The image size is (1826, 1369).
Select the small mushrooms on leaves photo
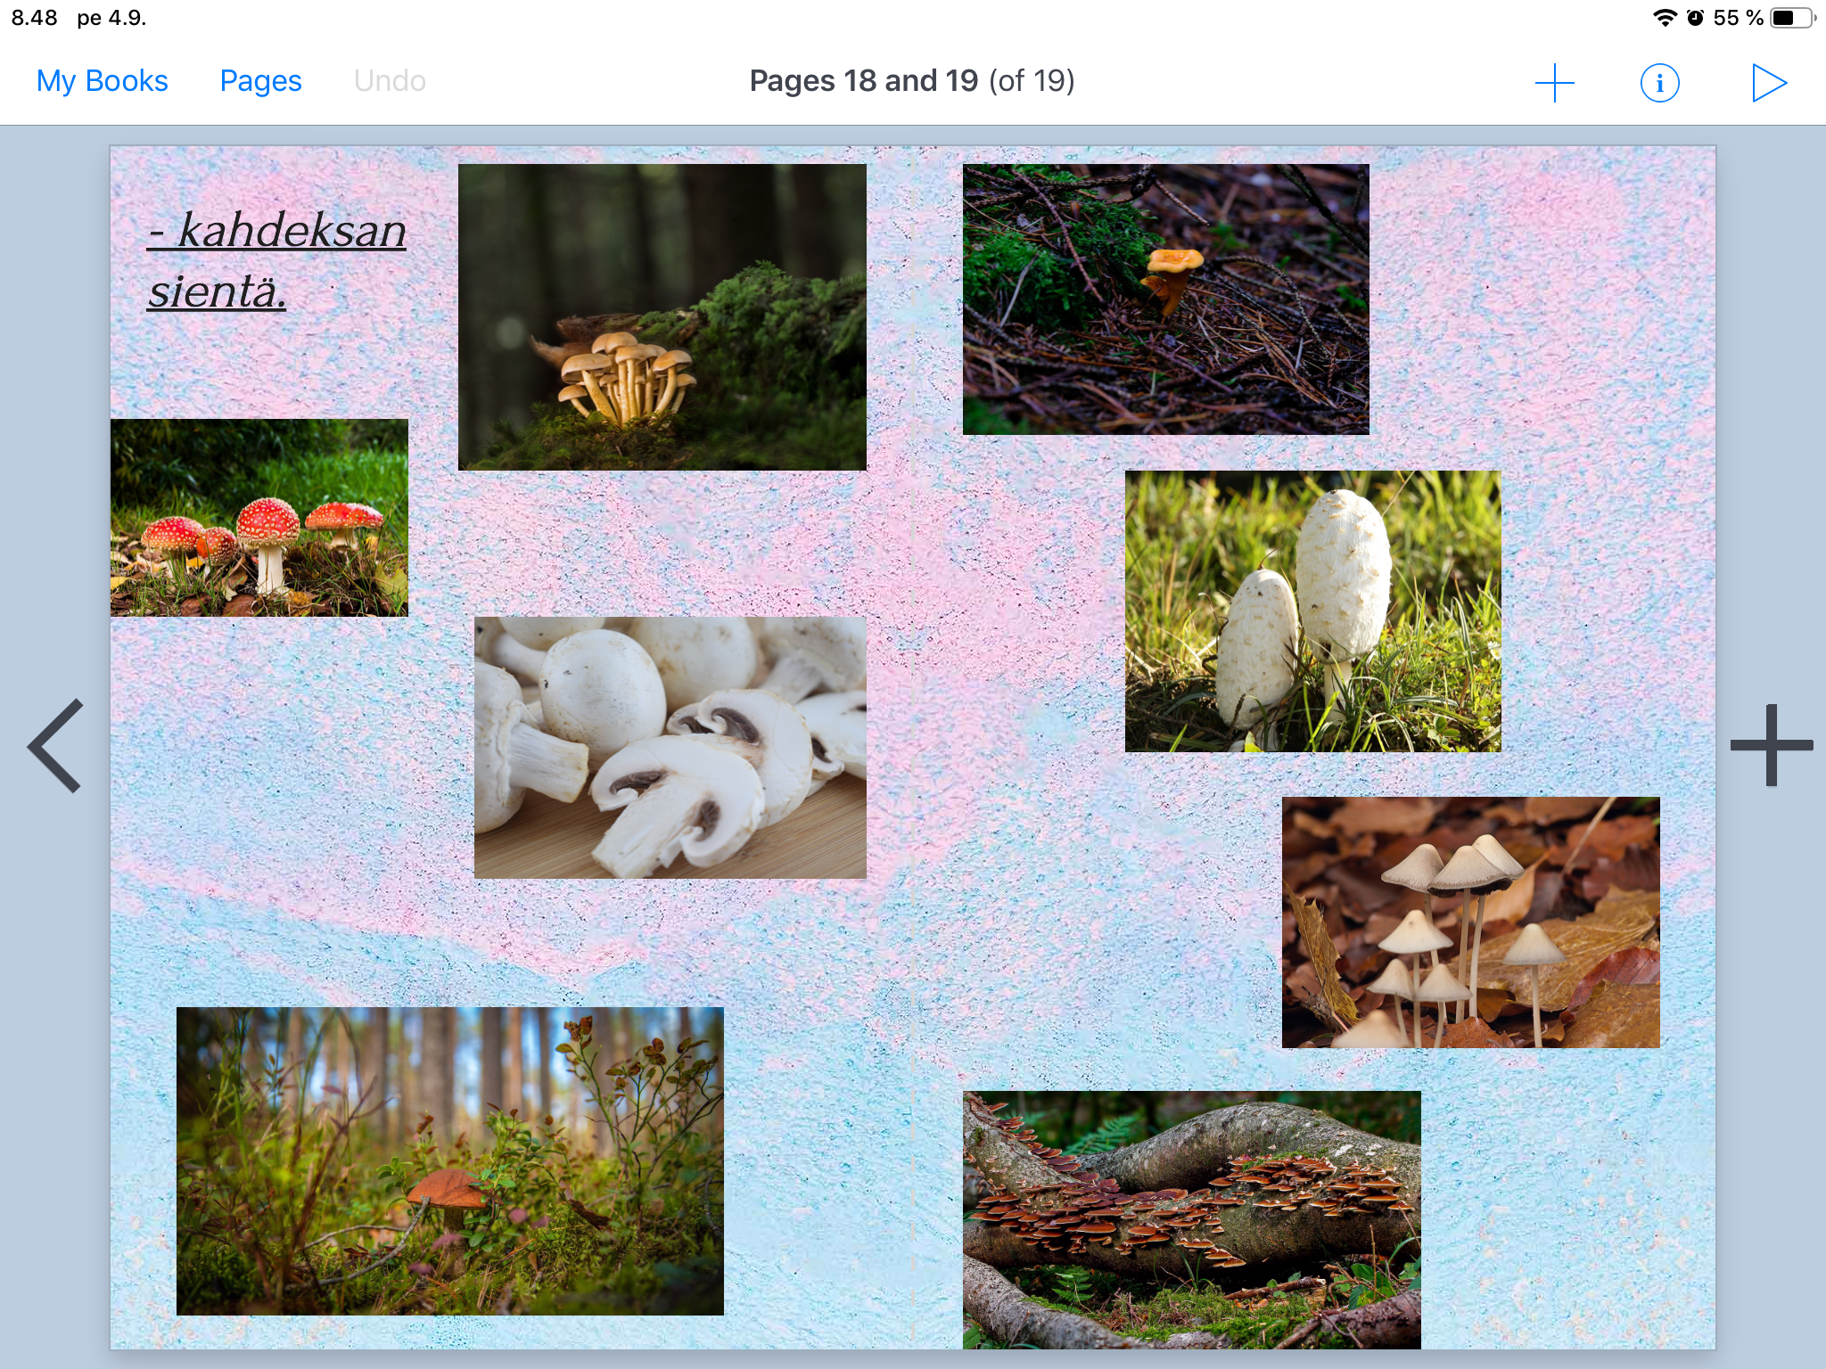pos(1470,922)
